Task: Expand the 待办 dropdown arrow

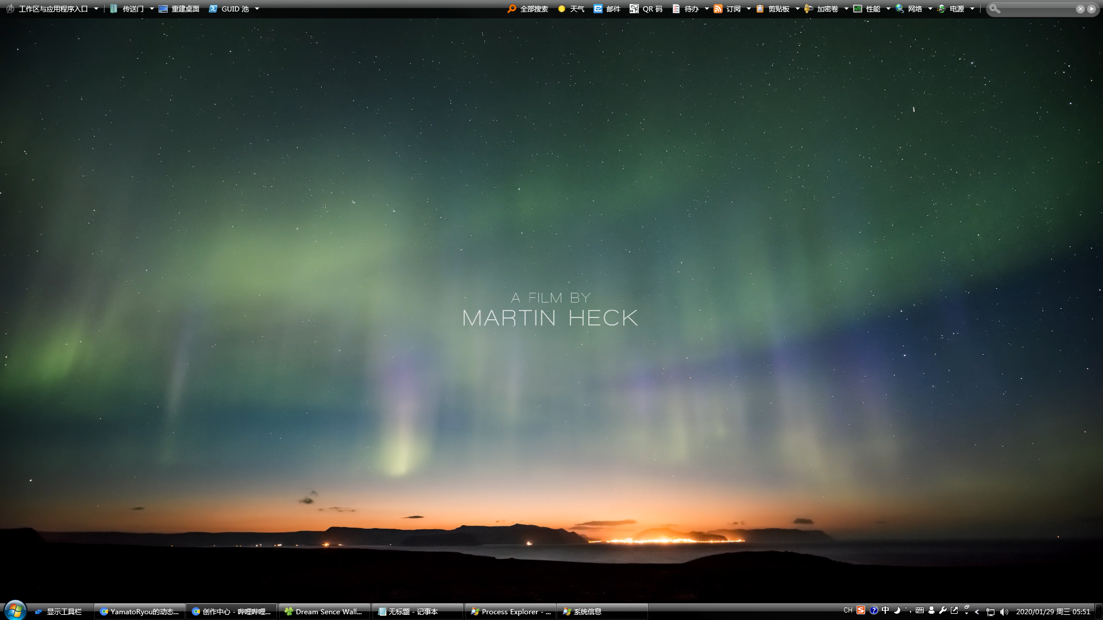Action: (707, 9)
